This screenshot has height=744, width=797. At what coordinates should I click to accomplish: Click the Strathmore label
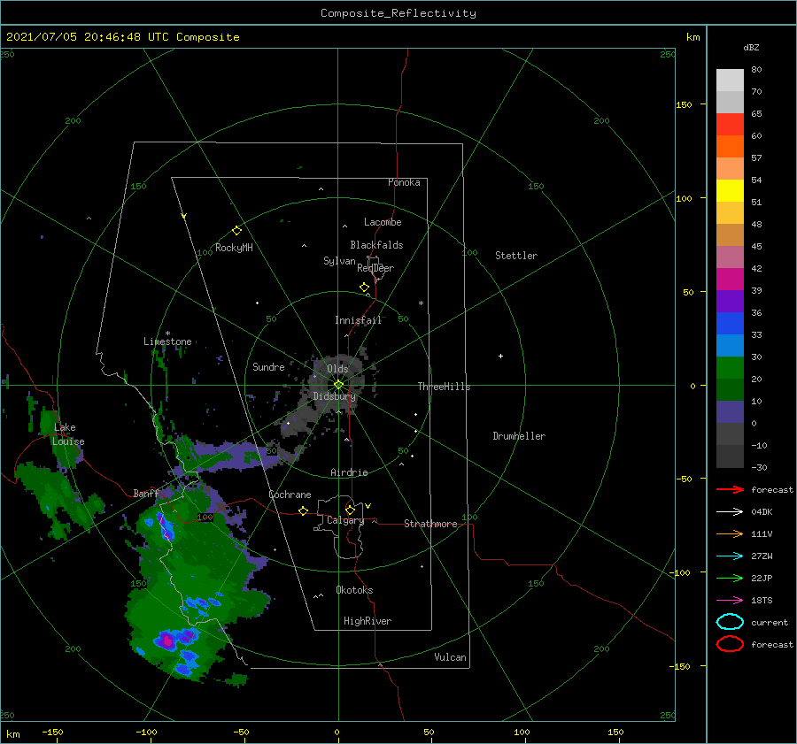coord(430,524)
